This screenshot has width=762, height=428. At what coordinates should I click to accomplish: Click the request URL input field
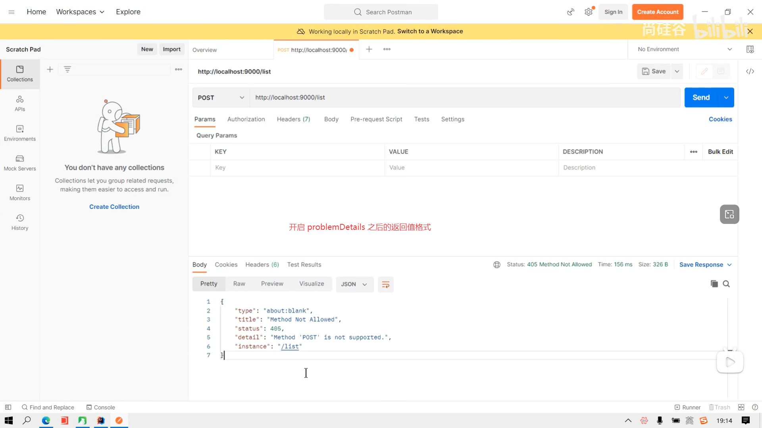tap(464, 97)
